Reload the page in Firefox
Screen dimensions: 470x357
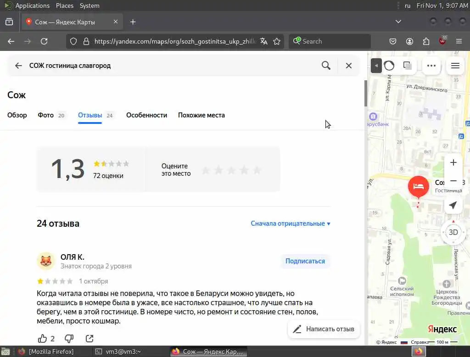click(44, 41)
